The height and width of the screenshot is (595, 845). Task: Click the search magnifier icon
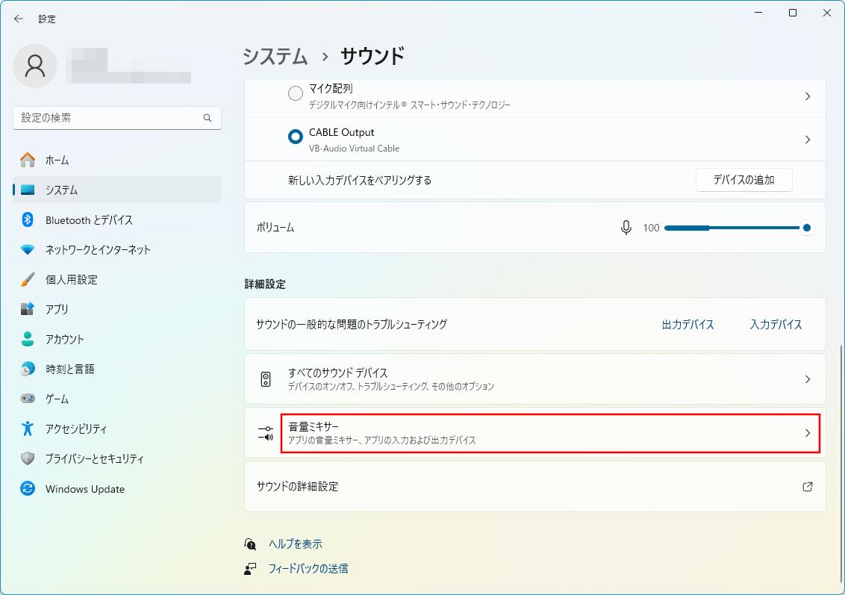click(x=208, y=118)
